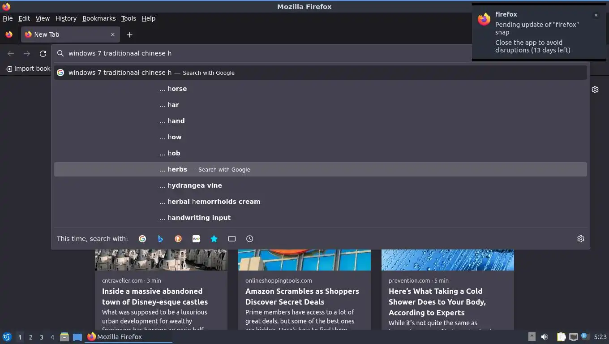The height and width of the screenshot is (344, 609).
Task: Select the 'handwriting input' suggestion
Action: pos(321,218)
